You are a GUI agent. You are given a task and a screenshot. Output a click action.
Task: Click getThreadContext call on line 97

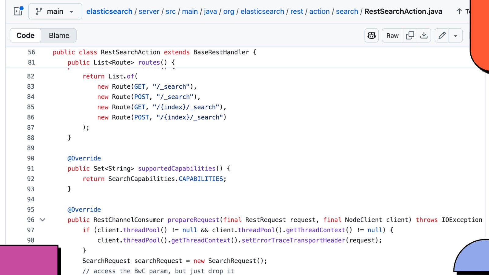pyautogui.click(x=316, y=230)
